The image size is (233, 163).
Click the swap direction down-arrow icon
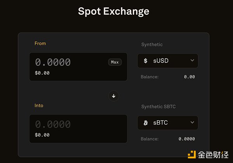click(114, 95)
